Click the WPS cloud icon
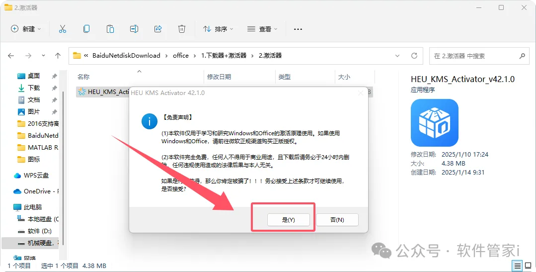The image size is (536, 272). (x=17, y=176)
